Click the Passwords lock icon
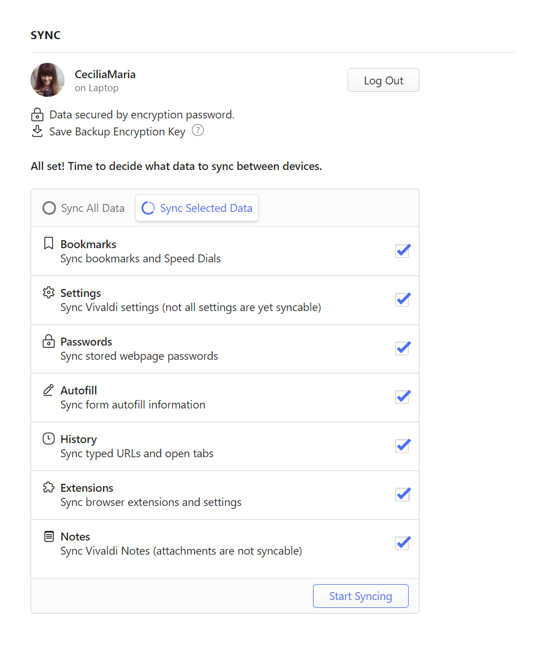540x647 pixels. coord(49,341)
